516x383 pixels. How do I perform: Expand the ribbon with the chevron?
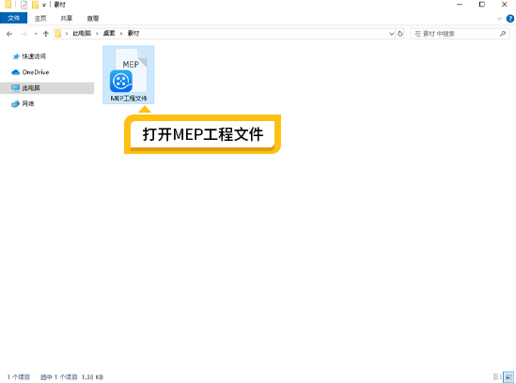pos(499,19)
